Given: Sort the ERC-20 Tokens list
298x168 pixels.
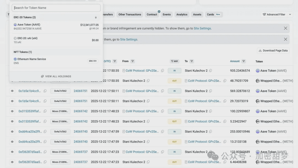Looking at the screenshot, I should click(96, 17).
